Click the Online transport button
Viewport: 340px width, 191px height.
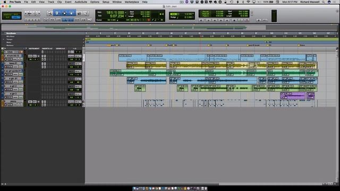201,20
